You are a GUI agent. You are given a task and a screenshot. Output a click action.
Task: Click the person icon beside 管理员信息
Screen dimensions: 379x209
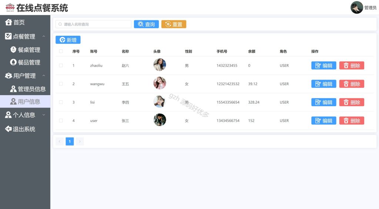coord(13,89)
